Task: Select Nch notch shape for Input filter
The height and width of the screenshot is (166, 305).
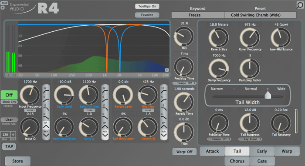Action: pyautogui.click(x=46, y=134)
